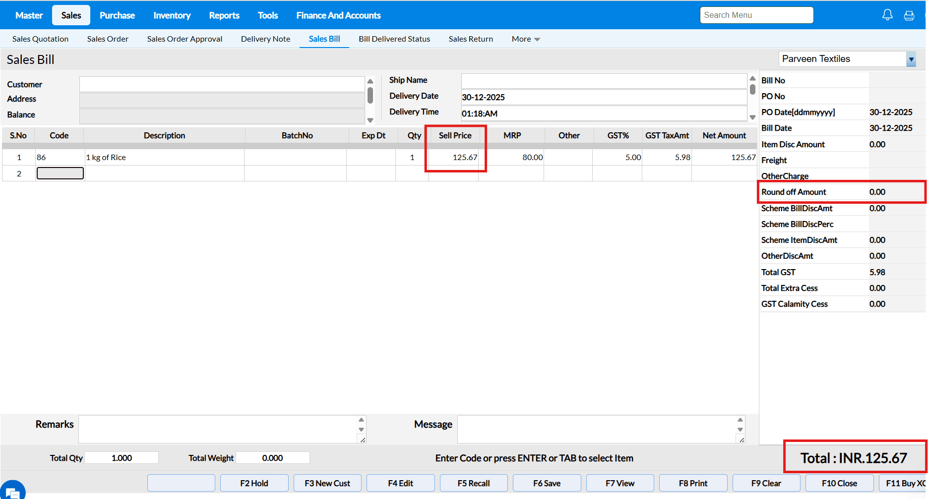
Task: Click the notification bell icon
Action: point(887,15)
